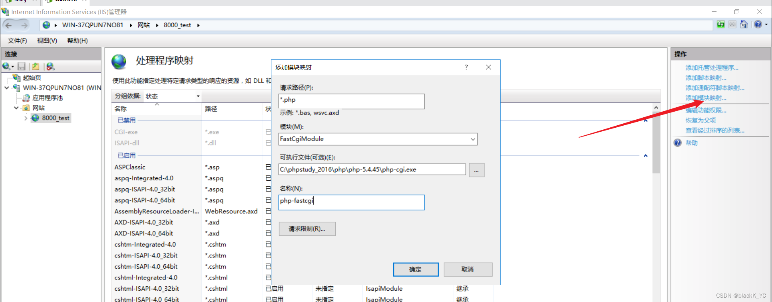Click the 添加托管处理程序... link
772x302 pixels.
712,67
